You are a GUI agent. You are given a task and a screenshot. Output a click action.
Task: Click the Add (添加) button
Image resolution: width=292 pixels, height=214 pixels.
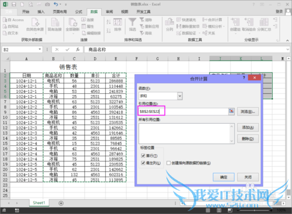pos(248,128)
